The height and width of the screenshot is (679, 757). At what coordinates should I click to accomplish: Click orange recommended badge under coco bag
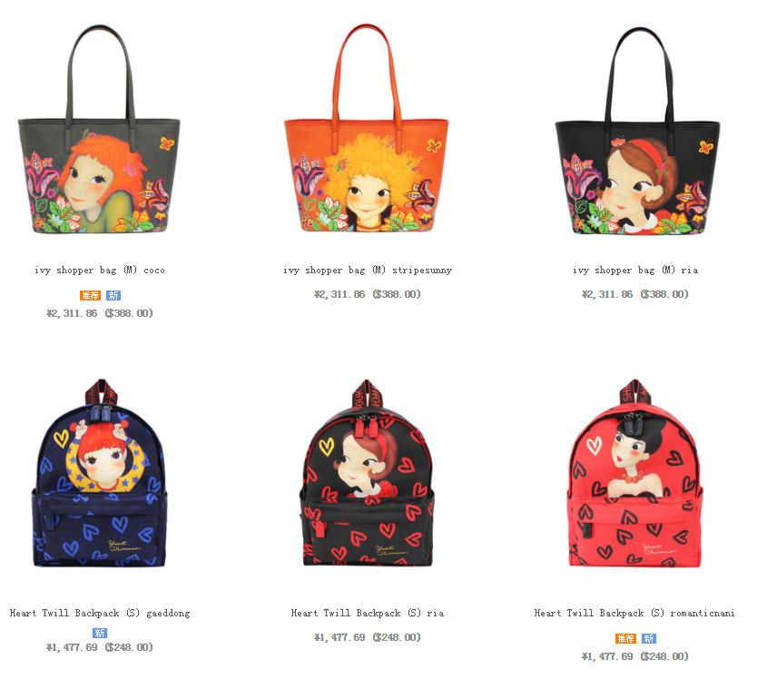point(90,295)
